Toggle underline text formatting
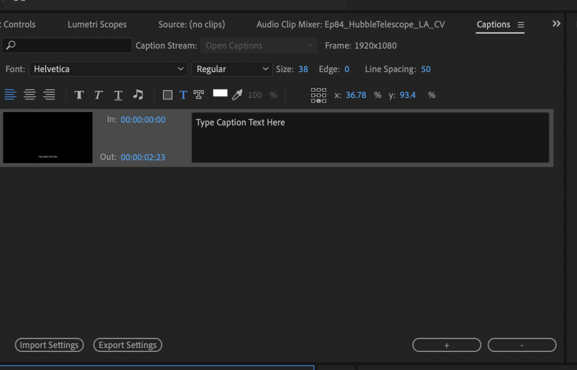Image resolution: width=577 pixels, height=370 pixels. (x=118, y=95)
